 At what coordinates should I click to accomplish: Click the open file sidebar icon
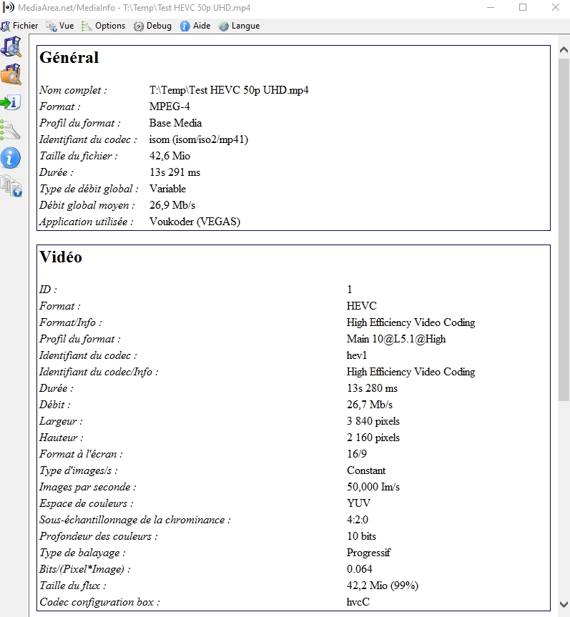pos(11,46)
